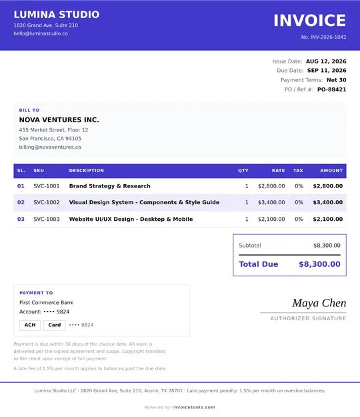
Task: Click the Card payment button
Action: pos(55,325)
